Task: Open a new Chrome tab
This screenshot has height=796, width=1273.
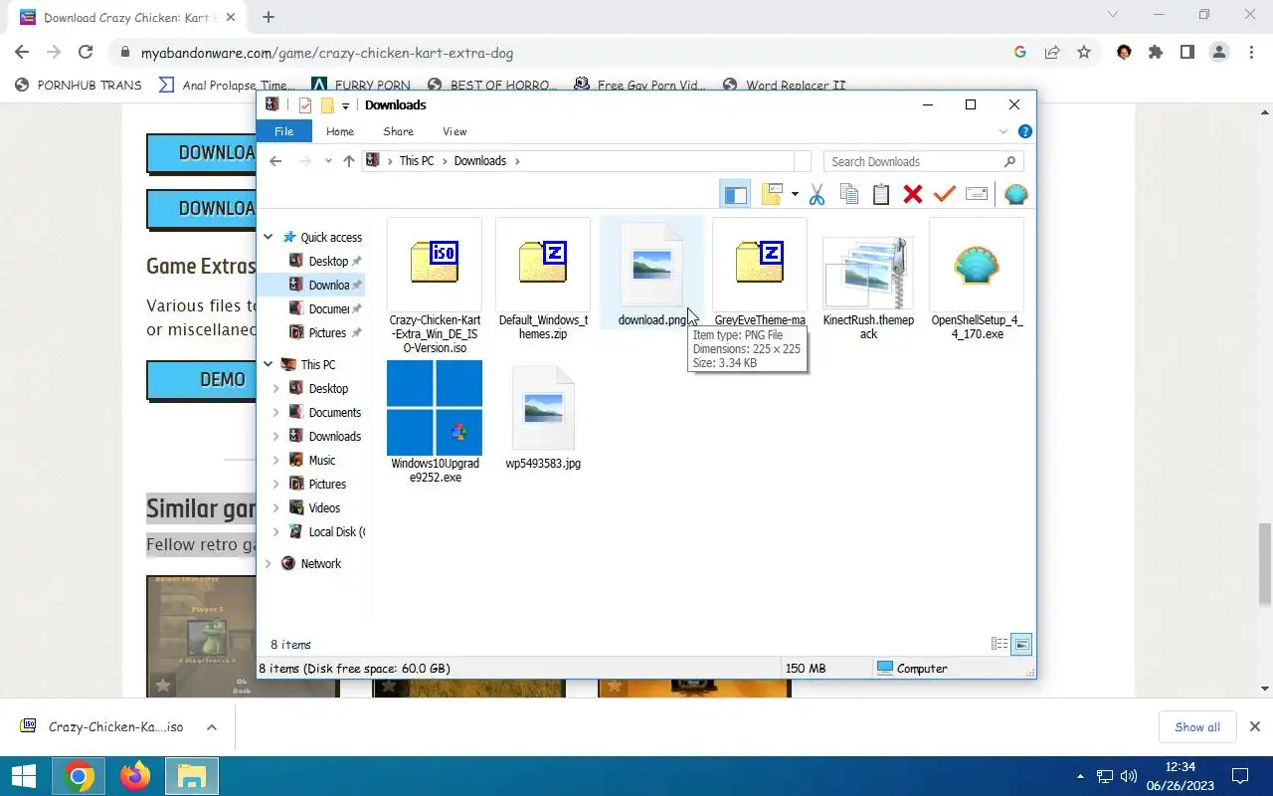Action: (x=269, y=17)
